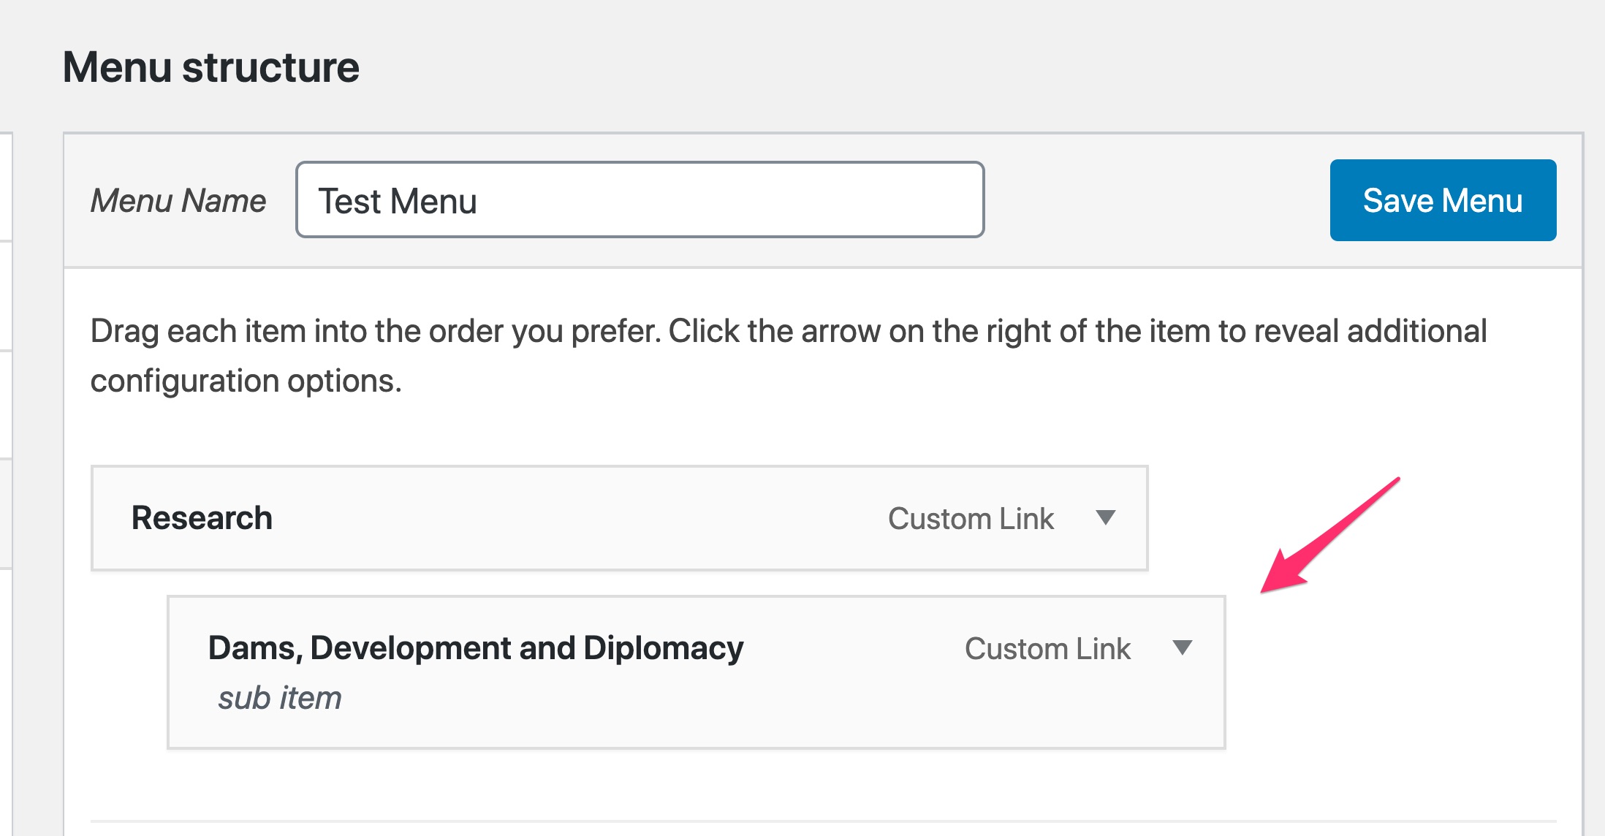
Task: Focus the Menu Name text field
Action: tap(640, 200)
